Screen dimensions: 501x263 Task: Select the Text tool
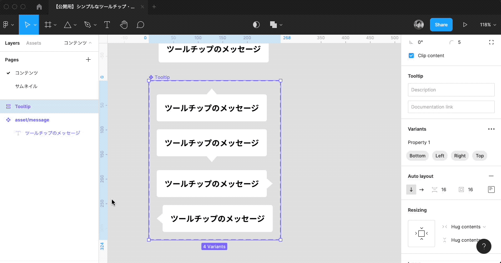(107, 24)
